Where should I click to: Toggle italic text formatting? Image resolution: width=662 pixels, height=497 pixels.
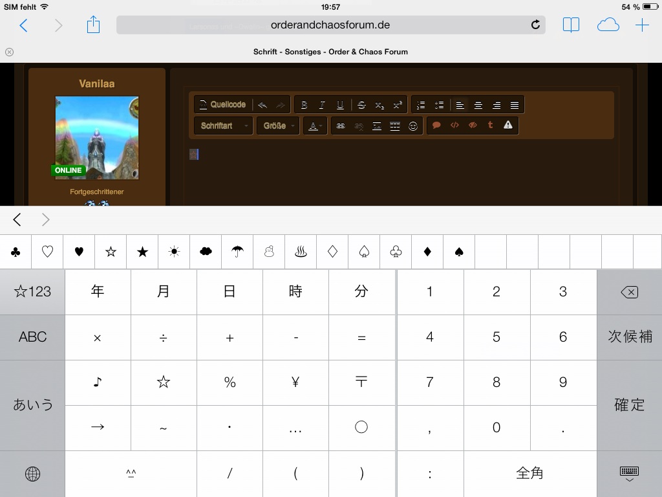pos(322,105)
